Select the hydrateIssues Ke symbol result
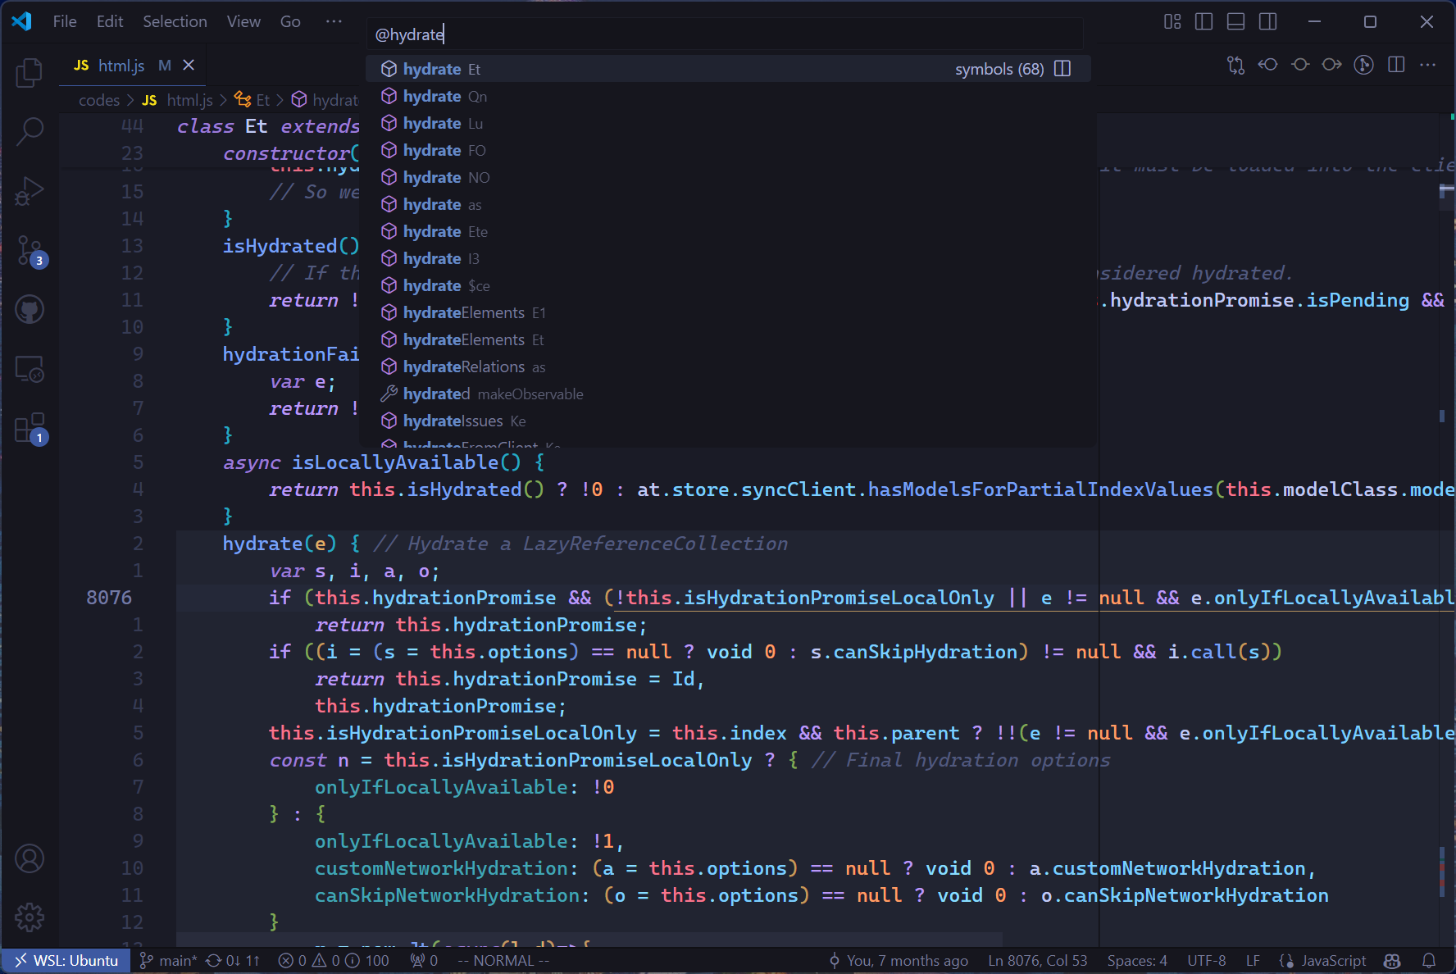This screenshot has height=974, width=1456. tap(727, 421)
